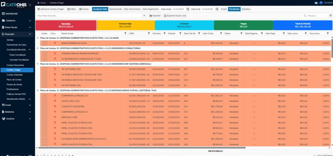Screen dimensions: 333x156
Task: Open actions menu for IRANDI FERREIRA DA SILVA
Action: (45, 43)
